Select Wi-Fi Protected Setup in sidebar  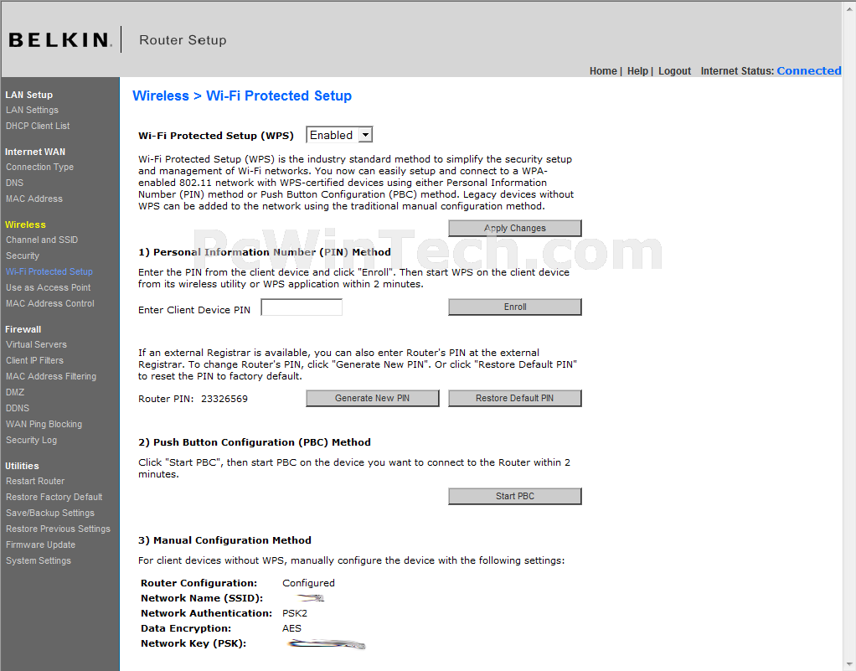(49, 271)
